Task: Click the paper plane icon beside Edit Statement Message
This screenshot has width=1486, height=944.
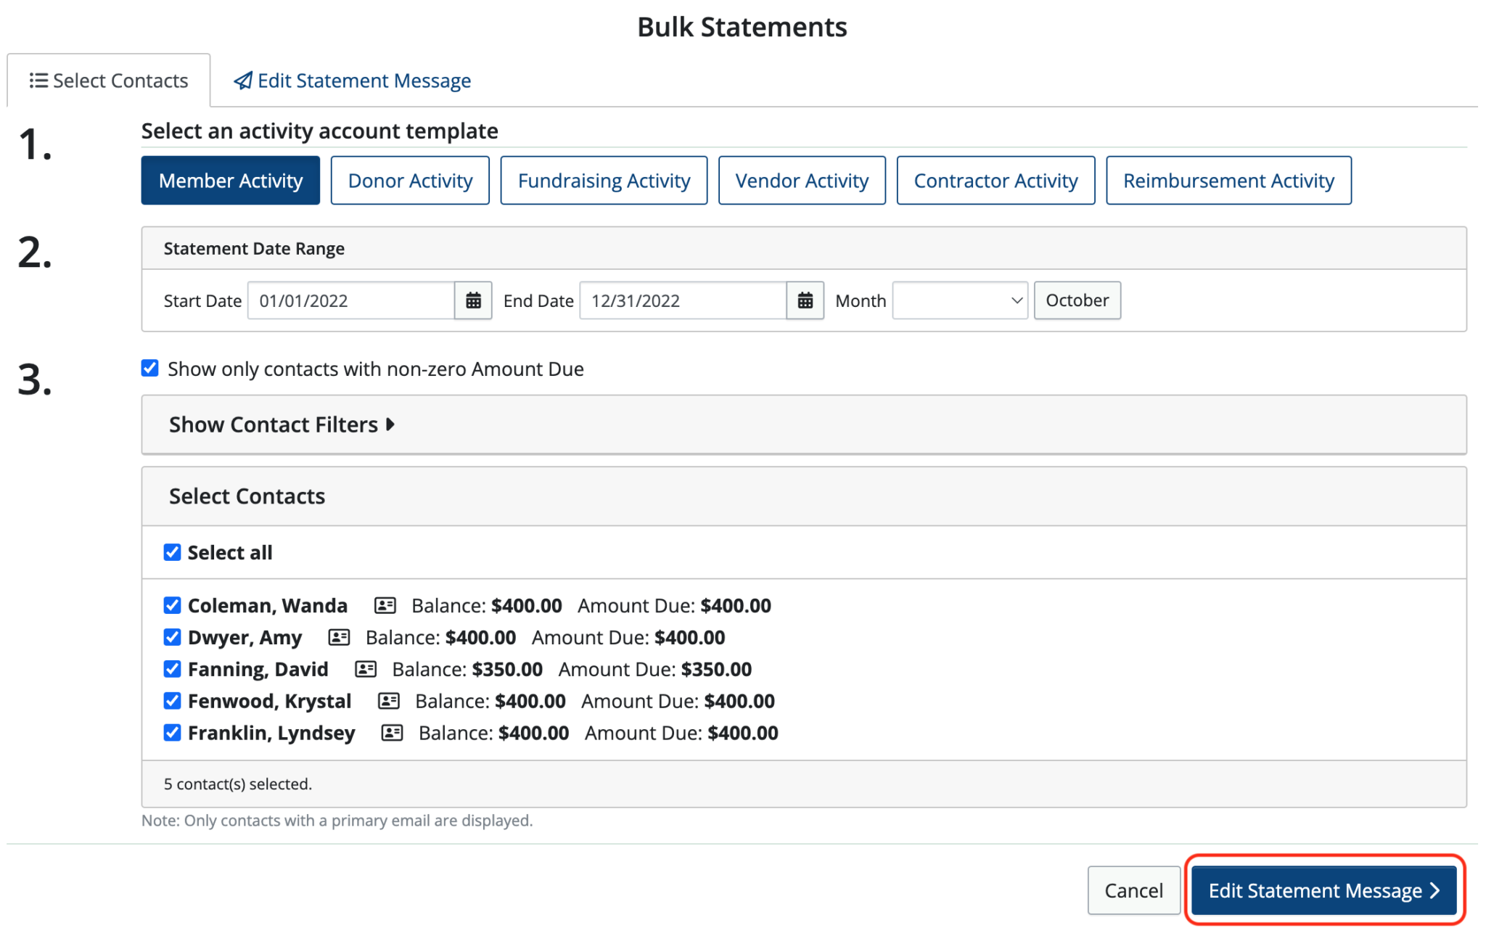Action: [x=243, y=81]
